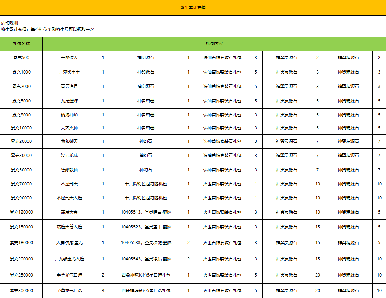Select the 九尾迷踪 cell

tap(69, 101)
